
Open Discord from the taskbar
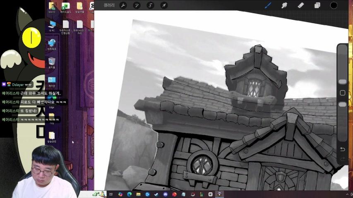point(165,194)
